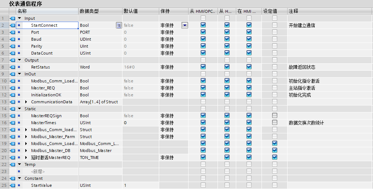This screenshot has width=373, height=189.
Task: Uncheck 从 HMI/OPC checkbox for Baud
Action: [x=203, y=39]
